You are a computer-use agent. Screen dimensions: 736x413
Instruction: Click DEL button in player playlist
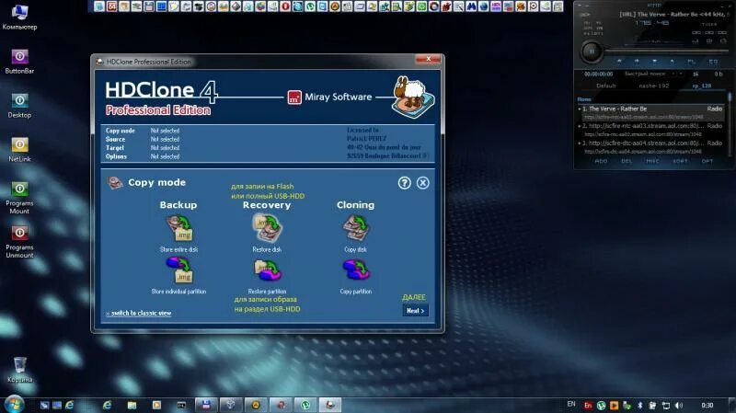coord(627,162)
